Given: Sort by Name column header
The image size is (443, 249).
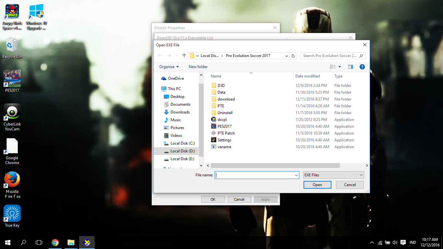Looking at the screenshot, I should coord(216,76).
